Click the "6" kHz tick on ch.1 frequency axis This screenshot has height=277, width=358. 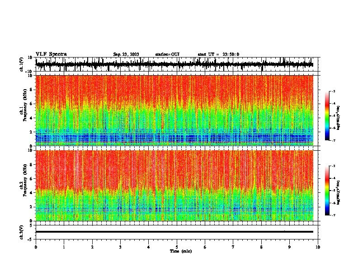pos(31,104)
